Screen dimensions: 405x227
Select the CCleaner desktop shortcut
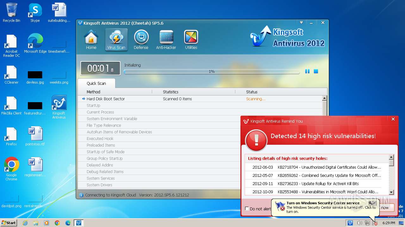(11, 75)
